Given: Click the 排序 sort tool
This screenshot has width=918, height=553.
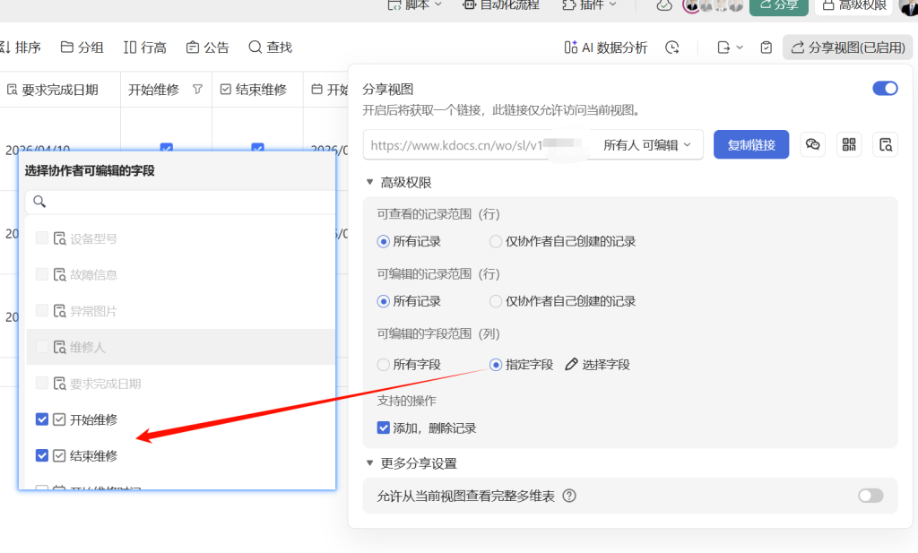Looking at the screenshot, I should [22, 48].
